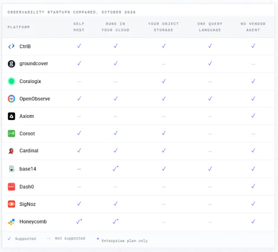
Task: Click Axiom's No Vendor Agent checkmark
Action: (253, 116)
